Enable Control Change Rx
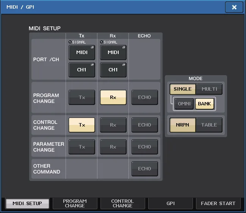The height and width of the screenshot is (213, 246). coord(113,125)
